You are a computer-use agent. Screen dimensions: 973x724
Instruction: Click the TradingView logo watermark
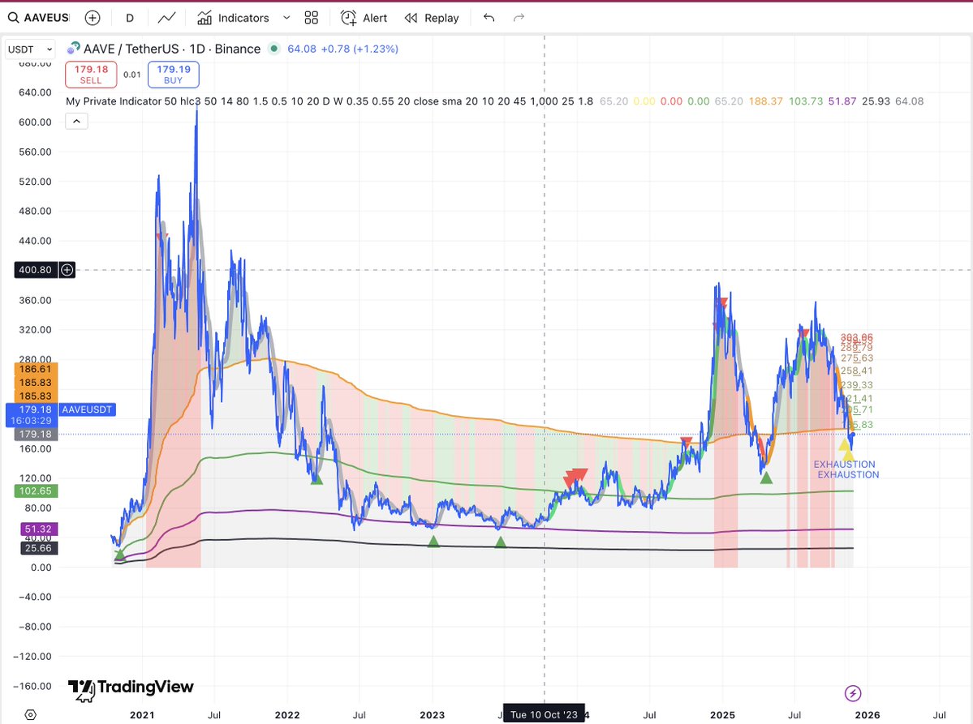(130, 688)
